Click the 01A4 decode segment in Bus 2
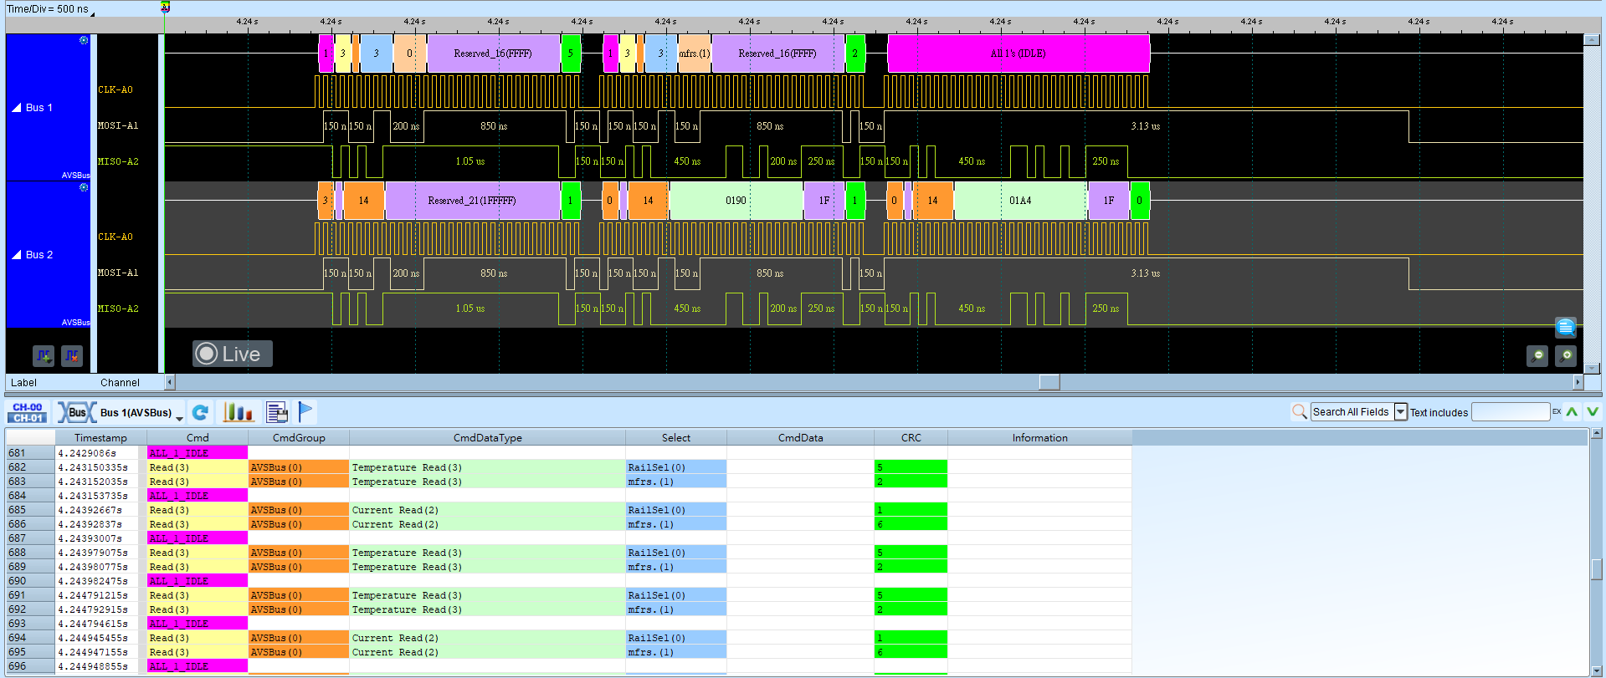Image resolution: width=1606 pixels, height=678 pixels. click(1020, 201)
